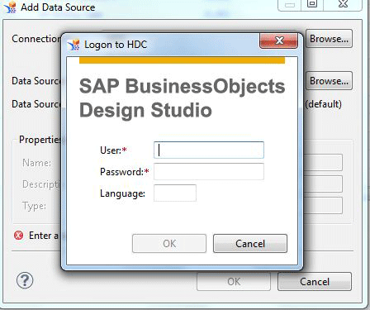Cancel the Add Data Source window
Screen dimensions: 370x310
(315, 282)
